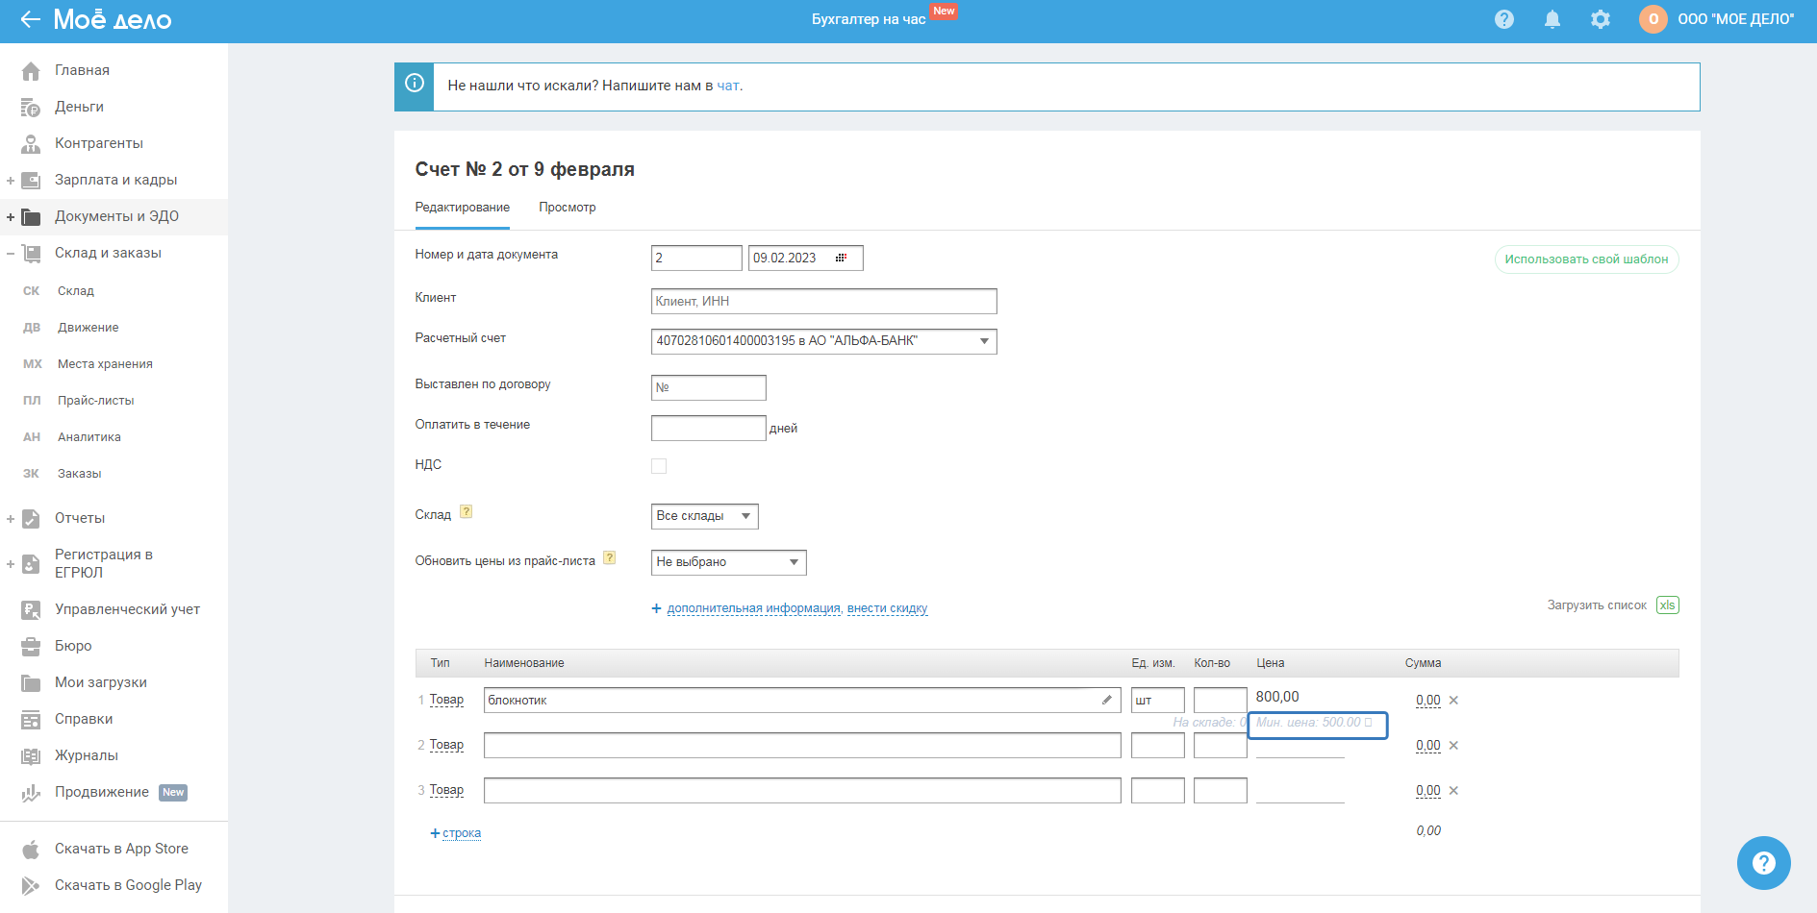The image size is (1817, 913).
Task: Delete first item row with X icon
Action: coord(1453,701)
